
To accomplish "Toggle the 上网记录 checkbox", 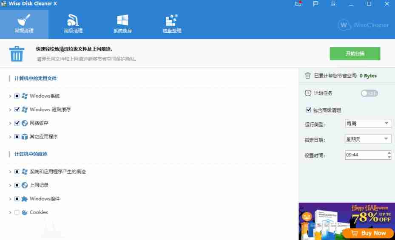I will (x=17, y=185).
